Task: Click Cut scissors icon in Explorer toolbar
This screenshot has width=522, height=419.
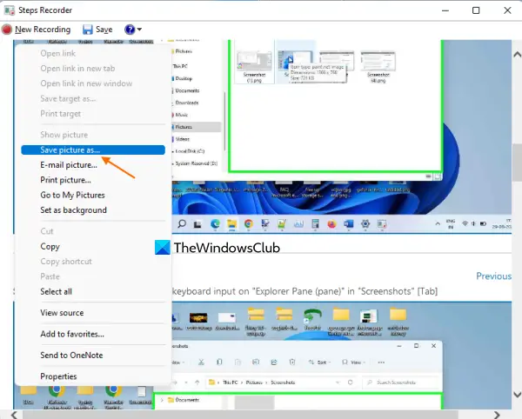Action: [201, 362]
